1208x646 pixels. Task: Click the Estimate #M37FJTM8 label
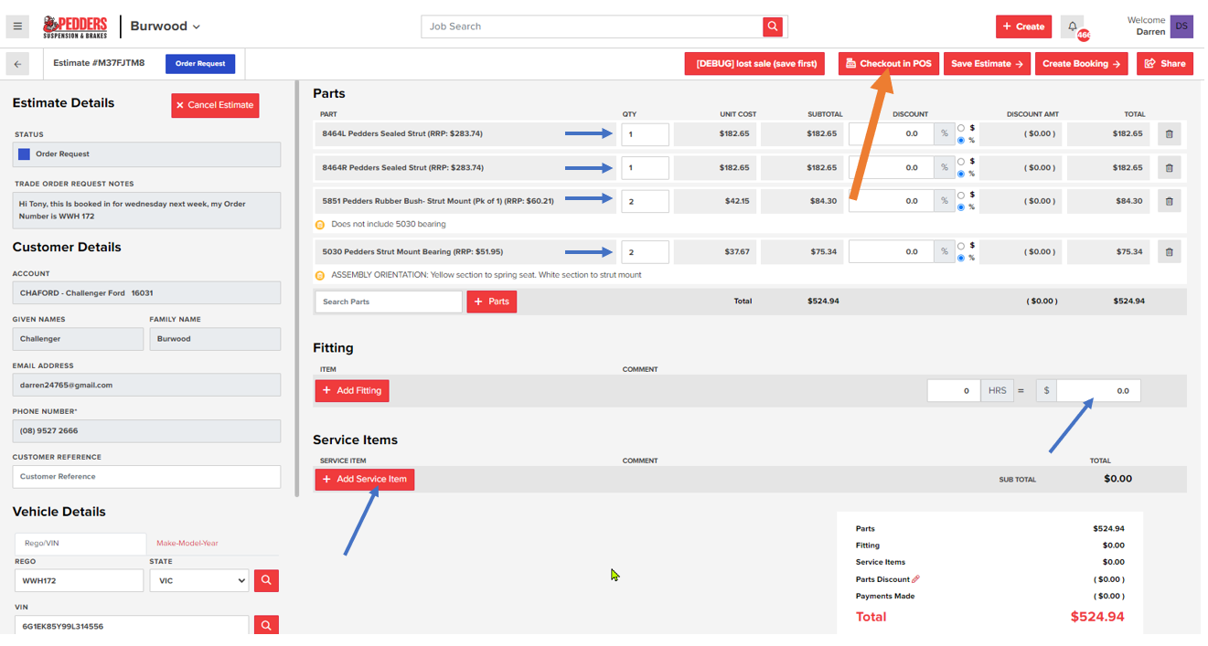99,64
